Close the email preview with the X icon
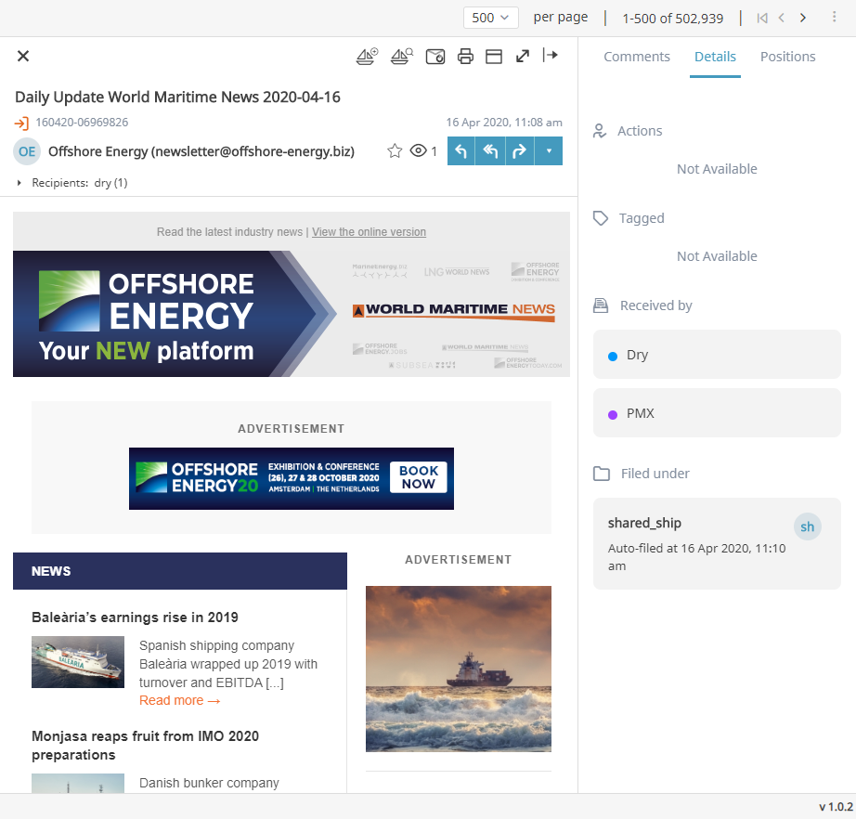Image resolution: width=856 pixels, height=819 pixels. [23, 56]
